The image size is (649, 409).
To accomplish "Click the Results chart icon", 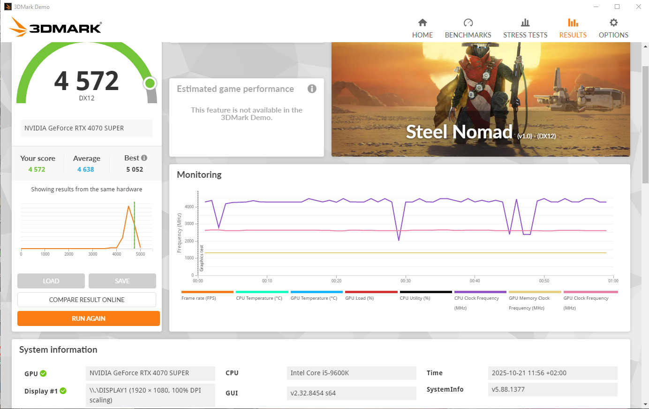I will click(x=573, y=23).
